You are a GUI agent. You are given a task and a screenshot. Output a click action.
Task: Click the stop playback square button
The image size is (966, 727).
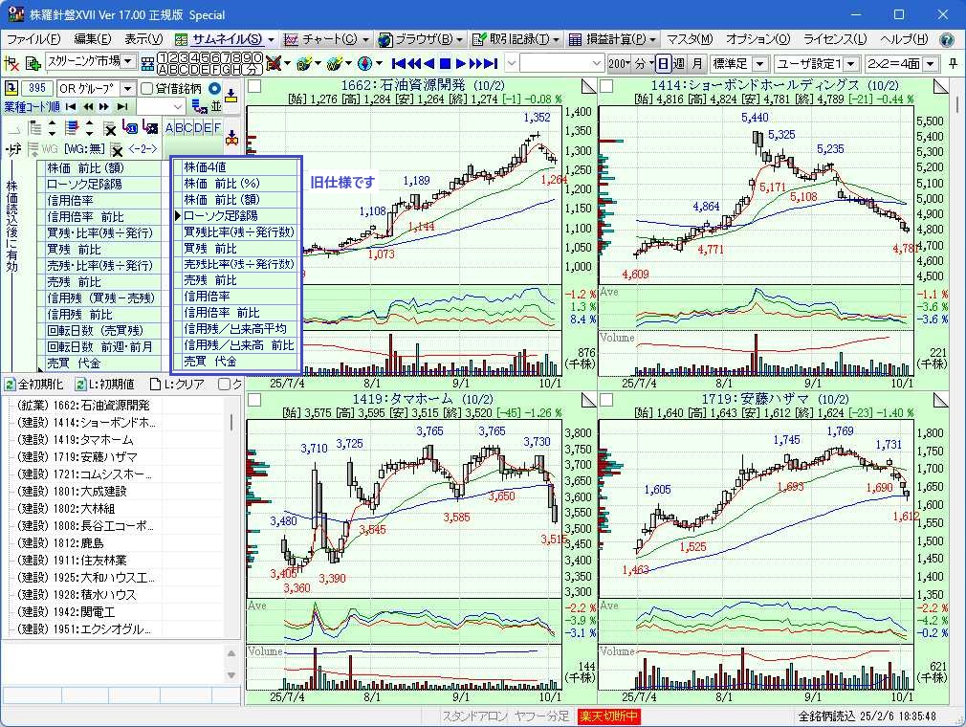[445, 63]
